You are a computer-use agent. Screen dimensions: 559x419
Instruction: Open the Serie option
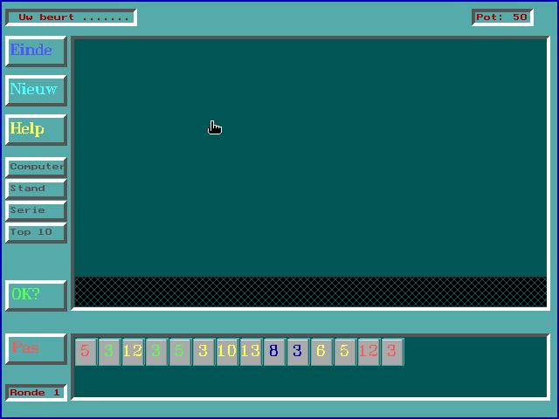click(x=36, y=211)
